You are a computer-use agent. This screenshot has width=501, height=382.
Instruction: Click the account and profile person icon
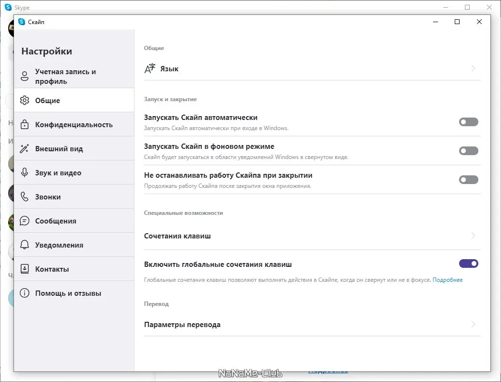tap(25, 76)
